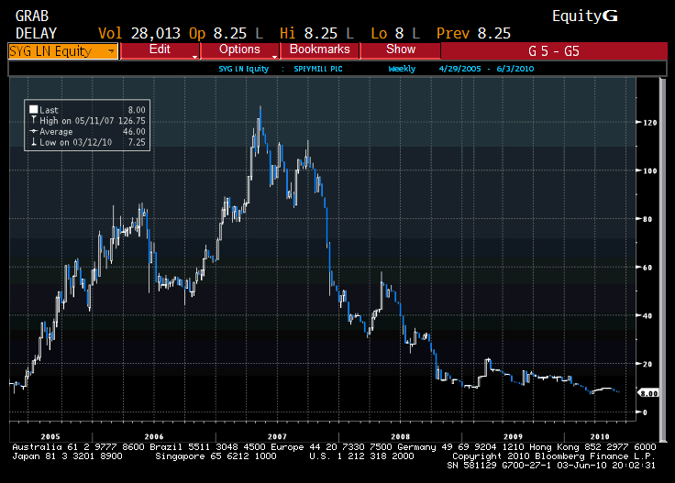Click the SPEYMILL PLC company name
The width and height of the screenshot is (675, 483).
[318, 69]
